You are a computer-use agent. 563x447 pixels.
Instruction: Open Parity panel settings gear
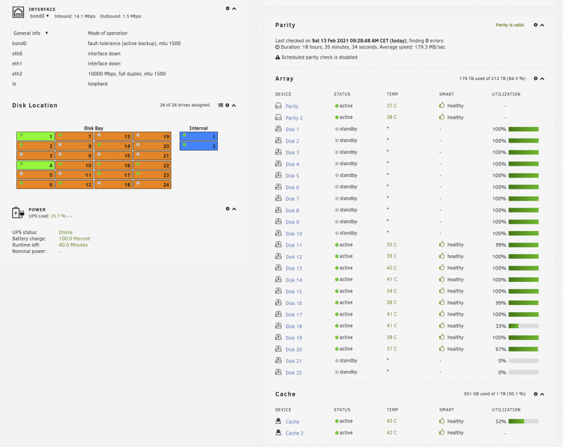[x=535, y=25]
